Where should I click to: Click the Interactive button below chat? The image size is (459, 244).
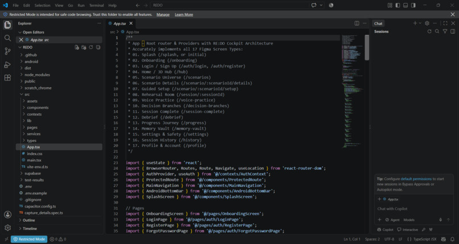pyautogui.click(x=408, y=230)
